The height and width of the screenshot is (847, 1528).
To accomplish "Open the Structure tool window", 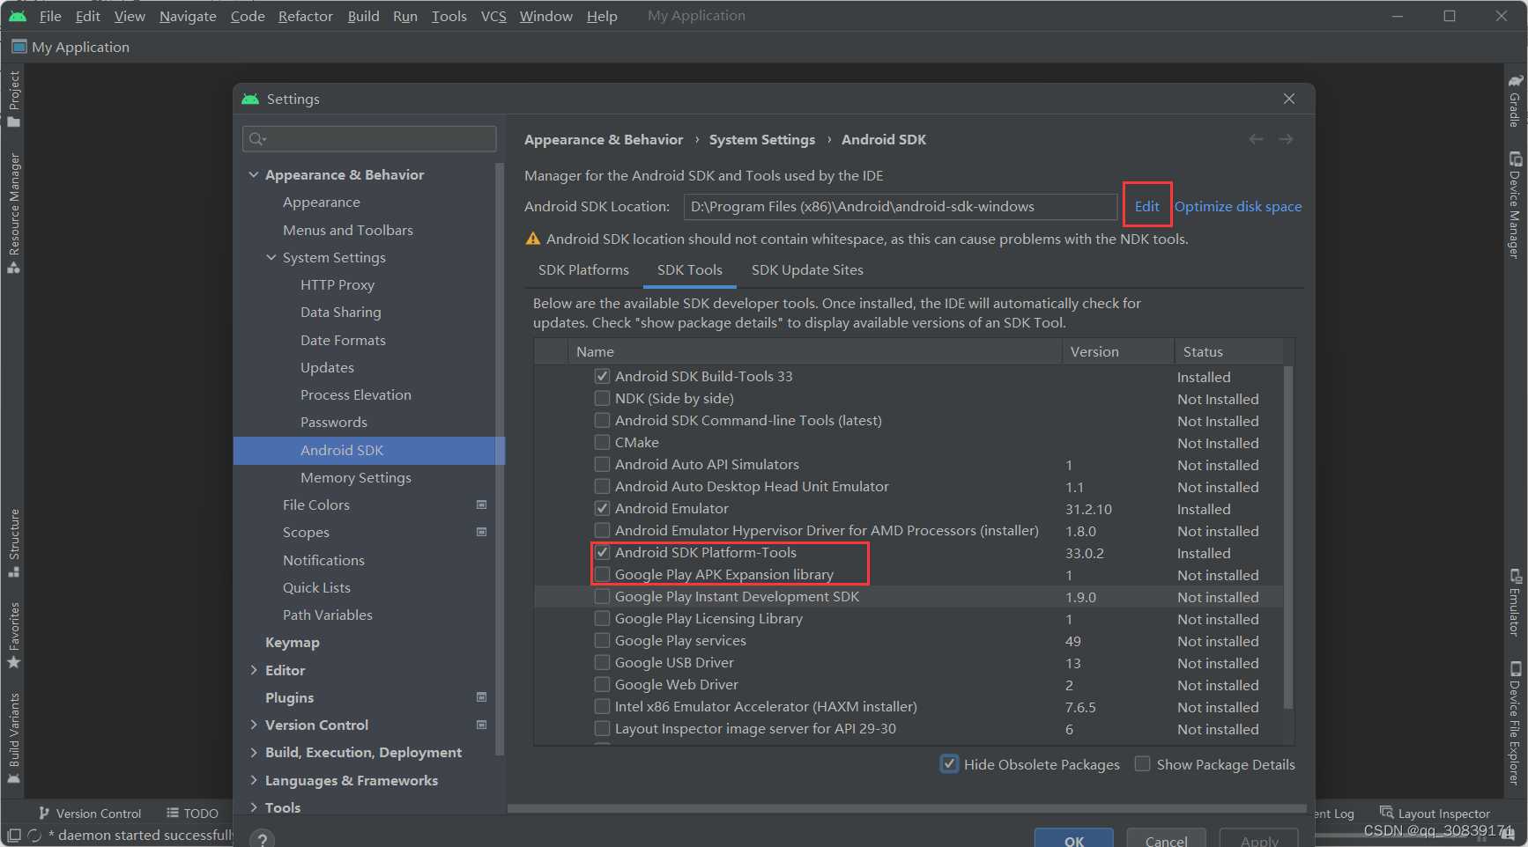I will tap(13, 542).
